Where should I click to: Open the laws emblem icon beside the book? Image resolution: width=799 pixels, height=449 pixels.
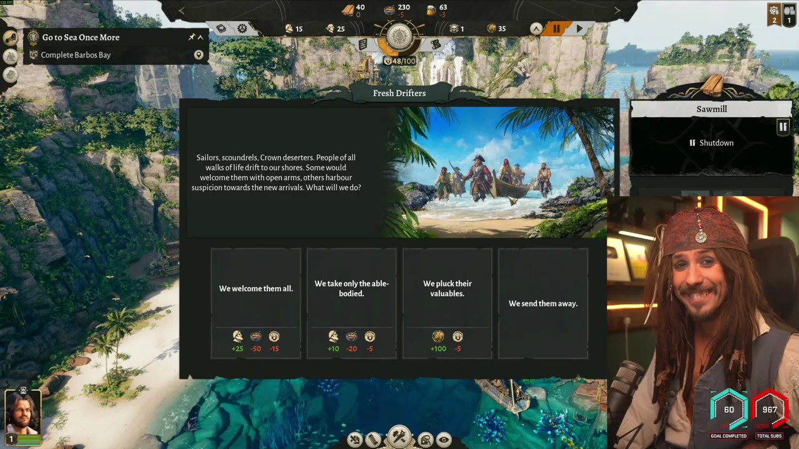click(242, 28)
